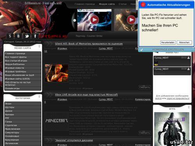Viewport: 195px width, 146px height.
Task: Click the Partner: Counter-Strike link
Action: pos(89,36)
